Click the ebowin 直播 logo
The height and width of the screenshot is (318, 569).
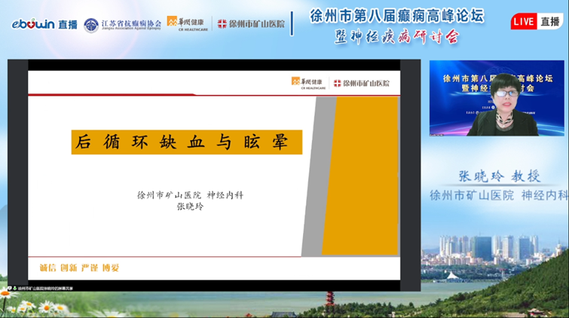(x=42, y=24)
